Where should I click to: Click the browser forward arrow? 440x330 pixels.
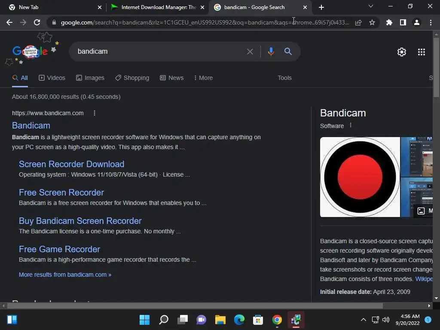[23, 22]
